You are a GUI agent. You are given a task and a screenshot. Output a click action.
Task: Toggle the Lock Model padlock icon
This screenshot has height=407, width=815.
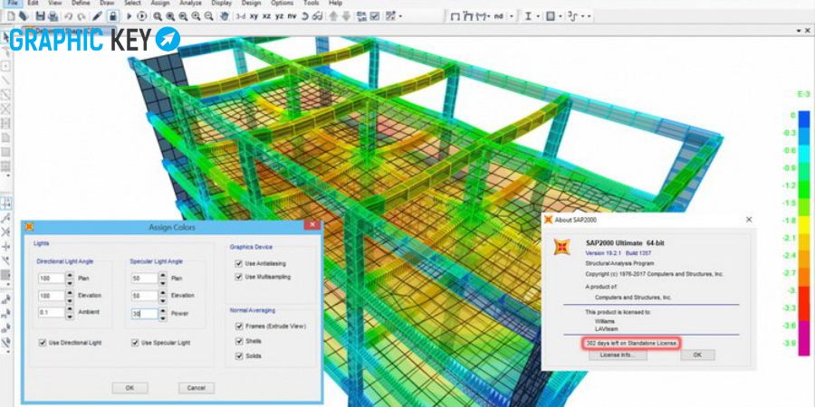pos(113,16)
